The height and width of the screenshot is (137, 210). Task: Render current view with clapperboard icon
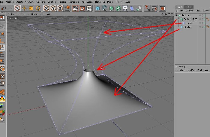tap(75, 8)
